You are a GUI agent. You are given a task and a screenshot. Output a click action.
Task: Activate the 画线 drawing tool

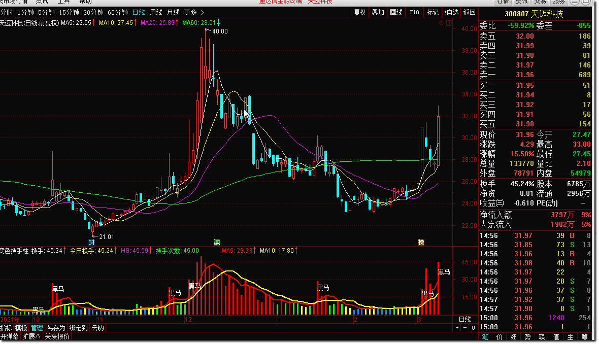pyautogui.click(x=396, y=13)
